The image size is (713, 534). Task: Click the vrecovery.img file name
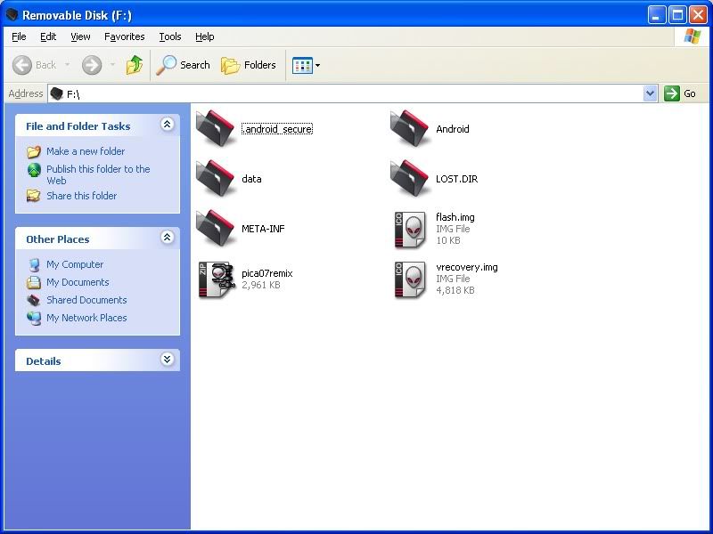(x=466, y=267)
